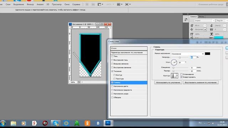Click the baseline shift icon
The image size is (228, 128).
tap(192, 38)
